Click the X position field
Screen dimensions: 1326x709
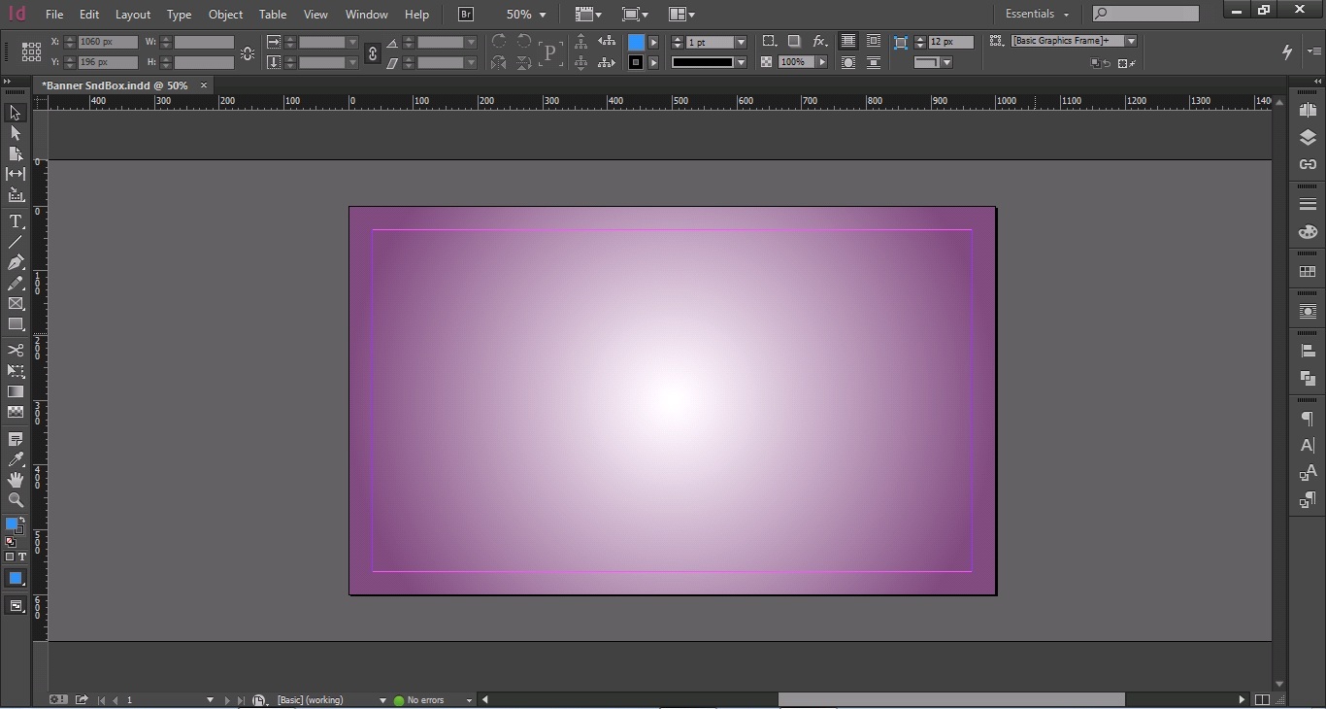108,42
